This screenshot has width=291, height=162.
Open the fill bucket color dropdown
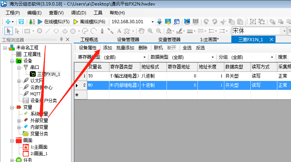tap(173, 31)
